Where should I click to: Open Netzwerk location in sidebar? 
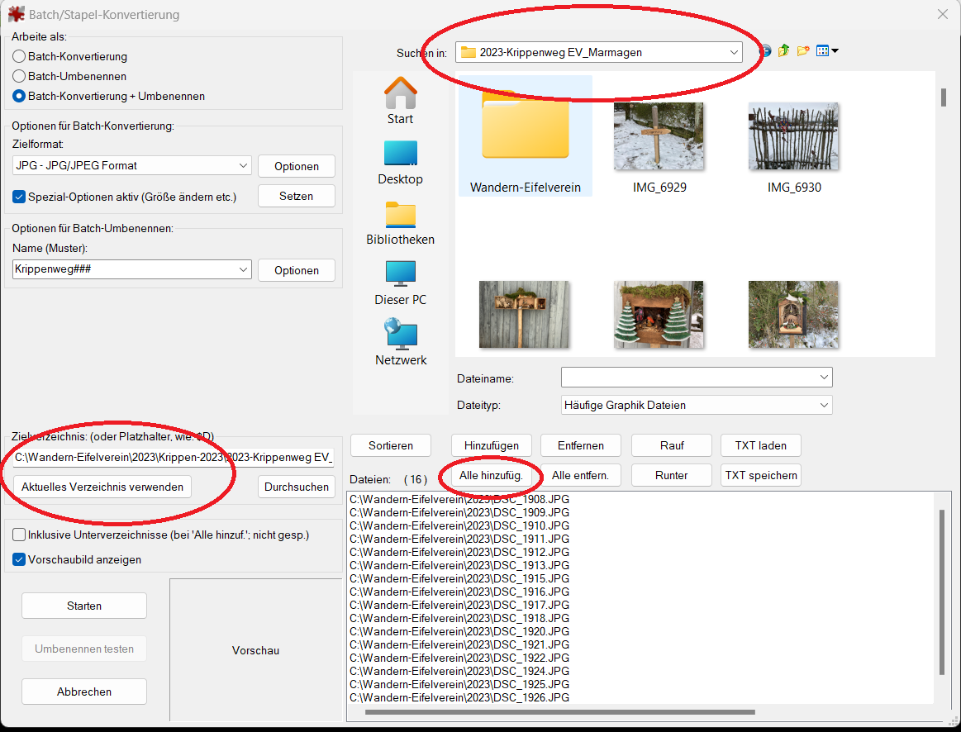click(400, 342)
